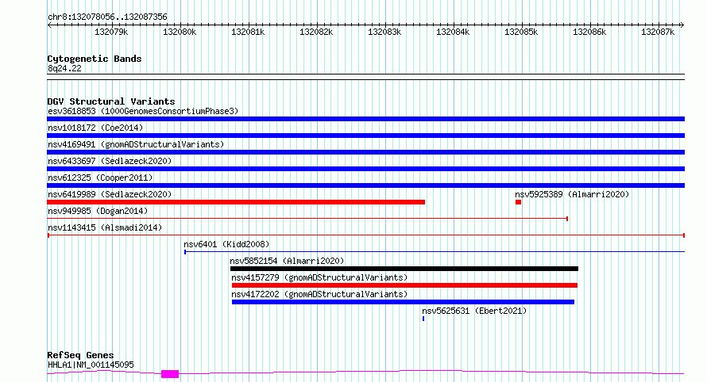Open the HHLA1|NM_001145095 gene label
The width and height of the screenshot is (707, 382).
tap(91, 365)
